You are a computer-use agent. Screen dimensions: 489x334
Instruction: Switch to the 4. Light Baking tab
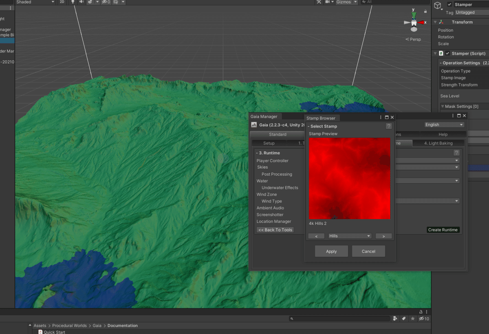(x=438, y=143)
